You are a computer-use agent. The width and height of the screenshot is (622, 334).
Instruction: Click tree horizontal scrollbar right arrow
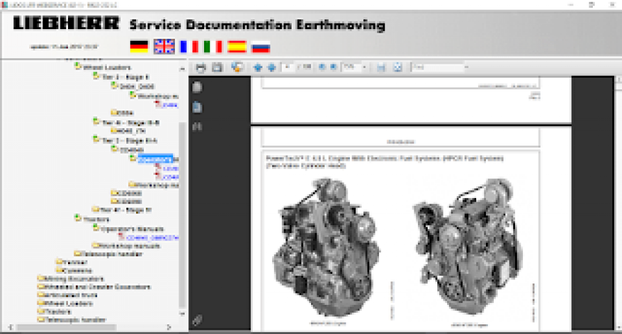169,327
